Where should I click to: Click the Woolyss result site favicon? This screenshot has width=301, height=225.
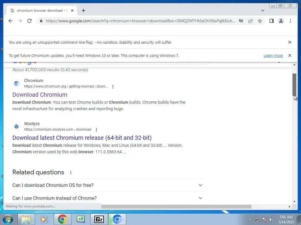point(16,127)
